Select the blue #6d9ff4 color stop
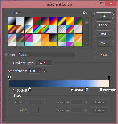 (87, 89)
